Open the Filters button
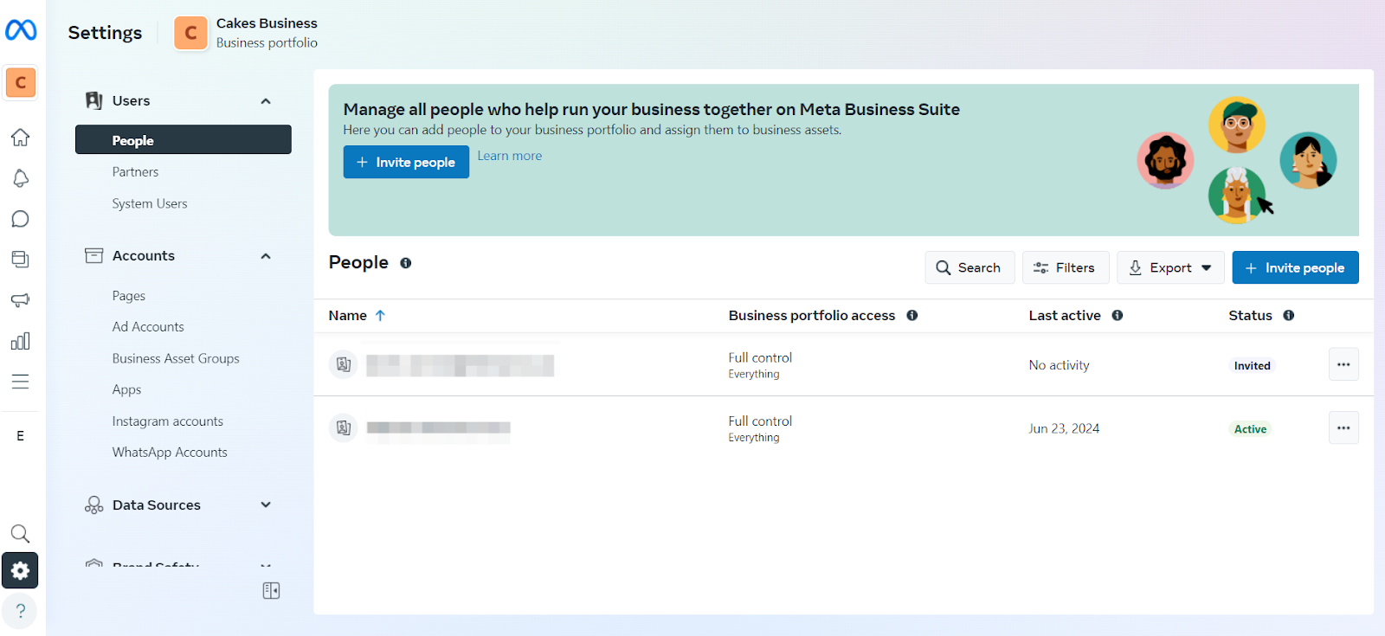Screen dimensions: 1385x636 (x=1066, y=267)
